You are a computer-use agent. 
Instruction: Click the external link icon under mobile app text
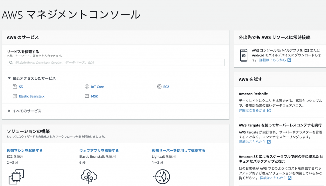[289, 60]
